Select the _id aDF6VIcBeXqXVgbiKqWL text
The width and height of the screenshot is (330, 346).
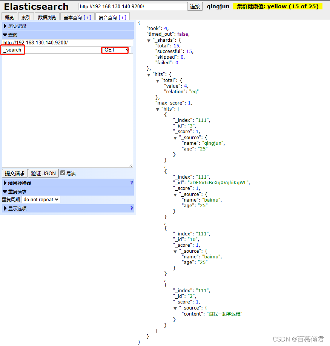coord(218,182)
